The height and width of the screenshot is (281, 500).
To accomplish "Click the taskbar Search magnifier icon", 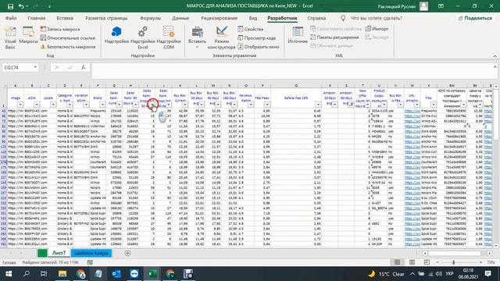I will (27, 274).
